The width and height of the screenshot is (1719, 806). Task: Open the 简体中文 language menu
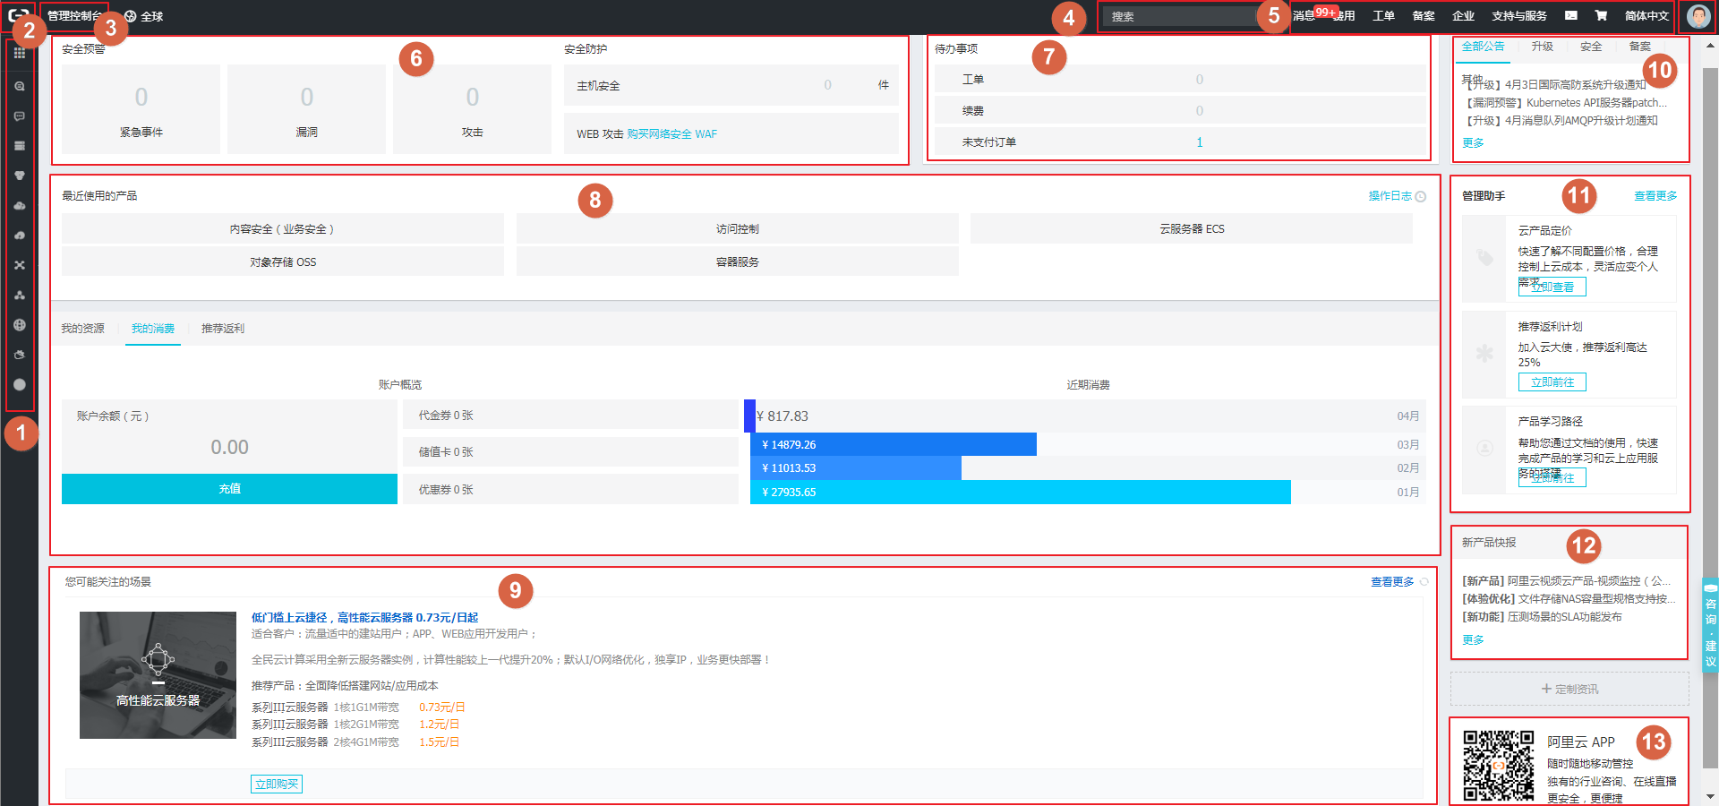pos(1646,16)
